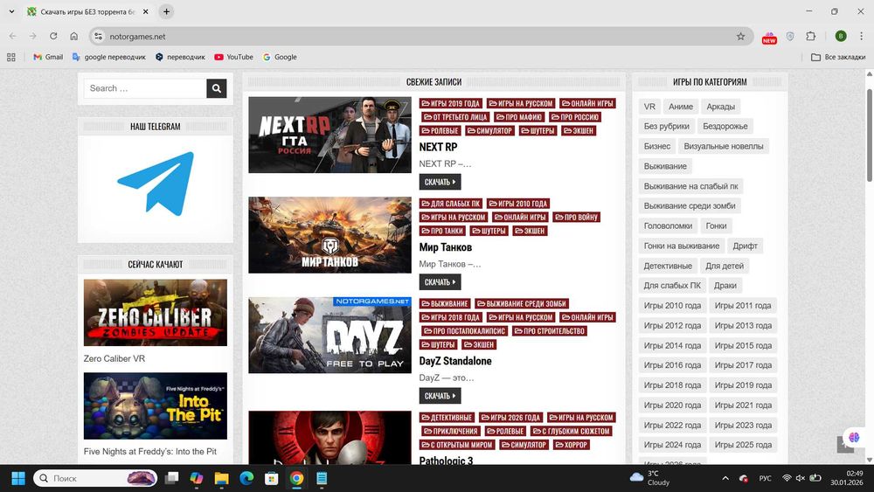874x492 pixels.
Task: Select the ХОРРОР tag
Action: (572, 445)
